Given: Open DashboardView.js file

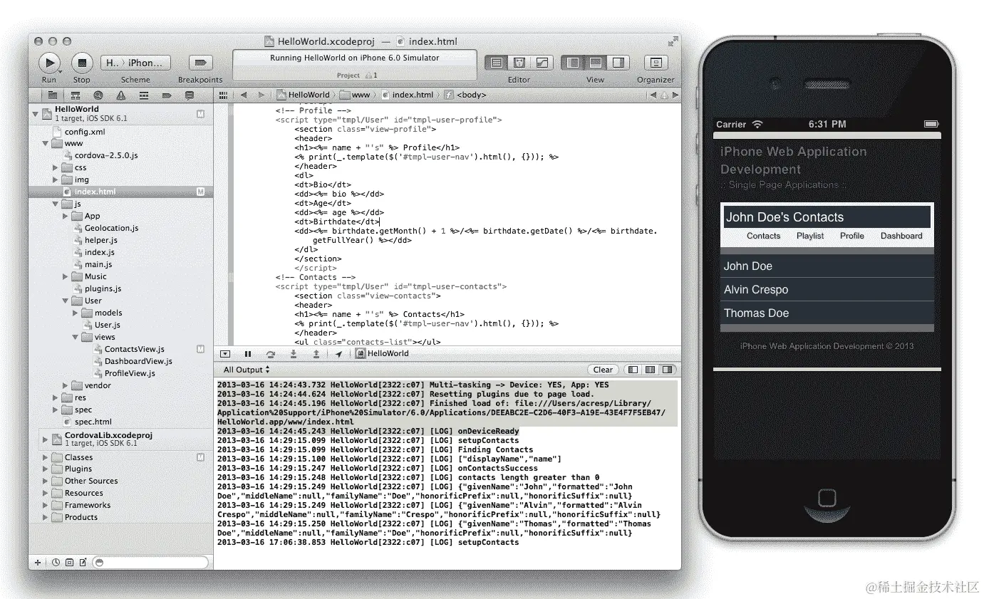Looking at the screenshot, I should pyautogui.click(x=133, y=361).
